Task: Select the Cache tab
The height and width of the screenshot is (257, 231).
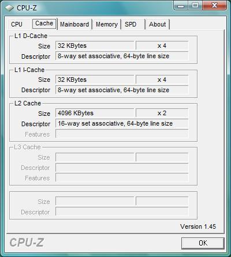Action: point(44,24)
